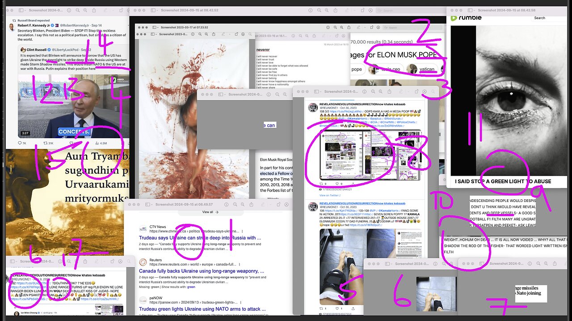Open sidebar menu in painting Screenshot 2023-0... window
This screenshot has height=321, width=572.
pos(153,34)
